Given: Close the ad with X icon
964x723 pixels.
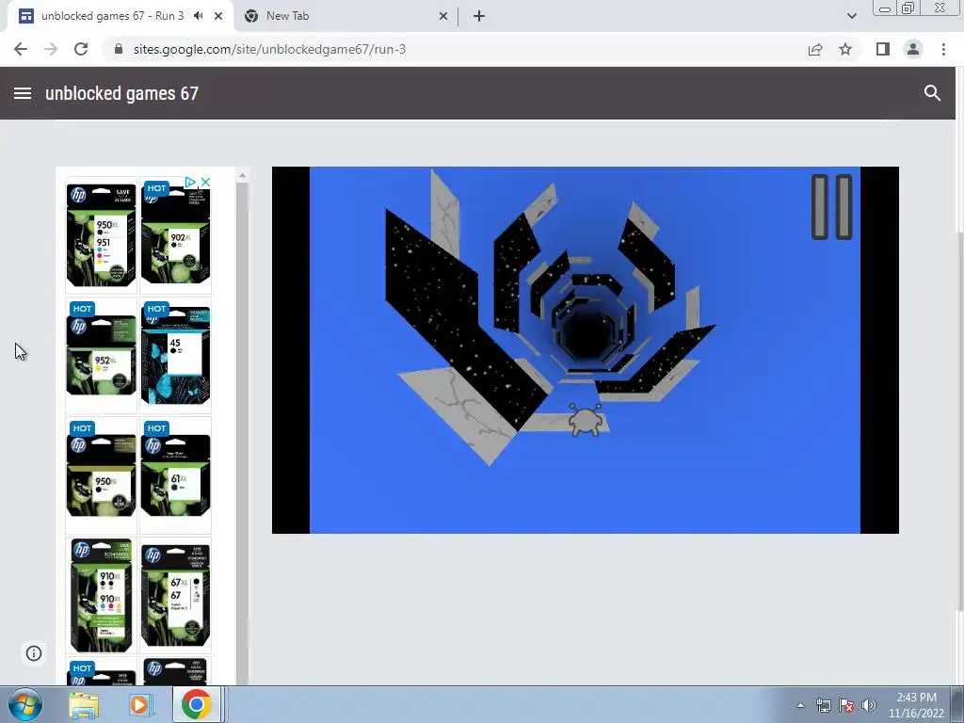Looking at the screenshot, I should pyautogui.click(x=206, y=182).
